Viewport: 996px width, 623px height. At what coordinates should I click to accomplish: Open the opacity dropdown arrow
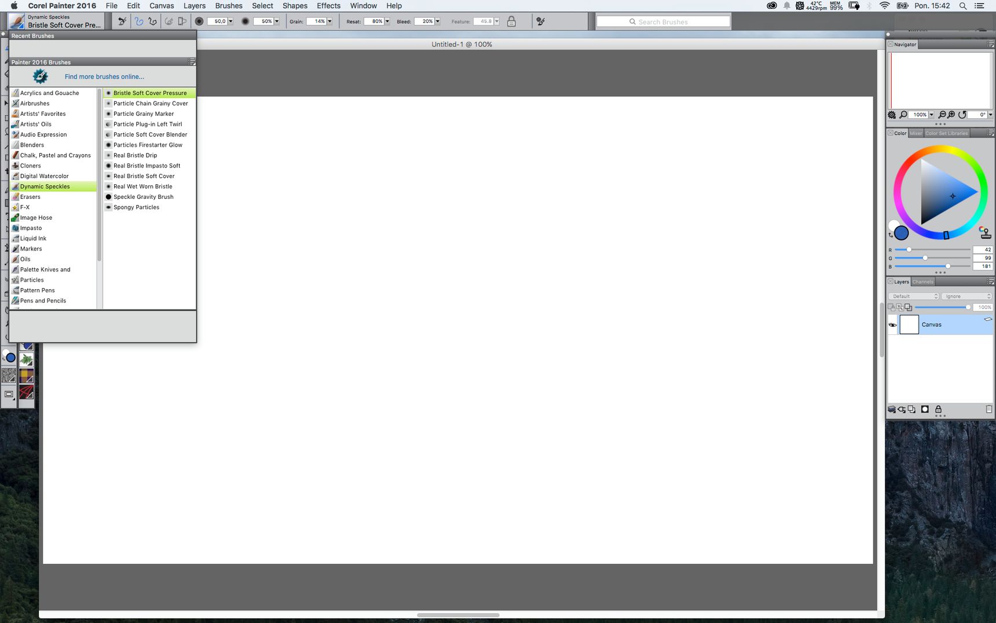[277, 21]
